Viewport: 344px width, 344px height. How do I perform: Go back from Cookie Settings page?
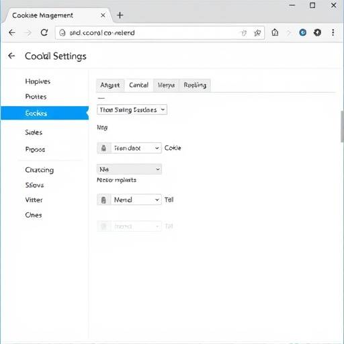pos(11,56)
